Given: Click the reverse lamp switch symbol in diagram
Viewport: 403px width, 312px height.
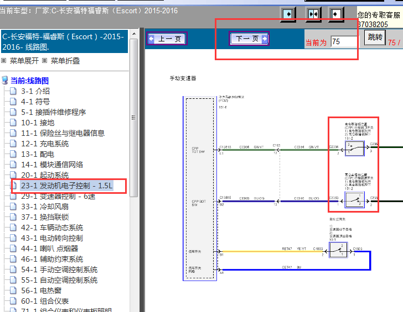Looking at the screenshot, I should (338, 250).
